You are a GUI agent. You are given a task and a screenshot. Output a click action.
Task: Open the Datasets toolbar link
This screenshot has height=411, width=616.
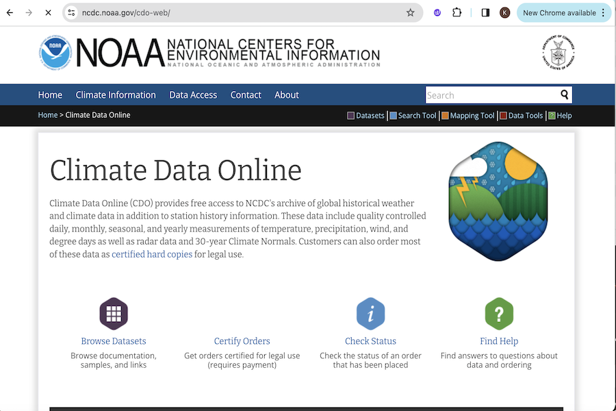click(x=370, y=116)
